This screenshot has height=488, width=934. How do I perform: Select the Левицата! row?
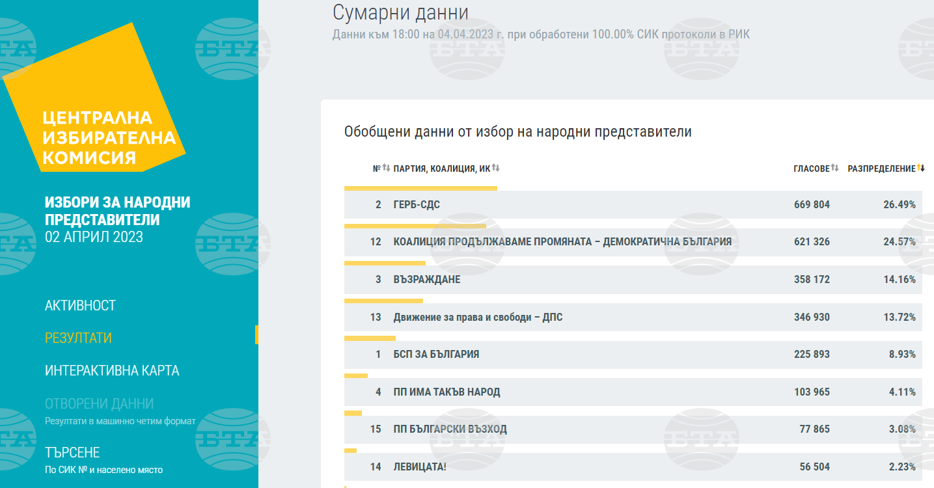pos(420,467)
